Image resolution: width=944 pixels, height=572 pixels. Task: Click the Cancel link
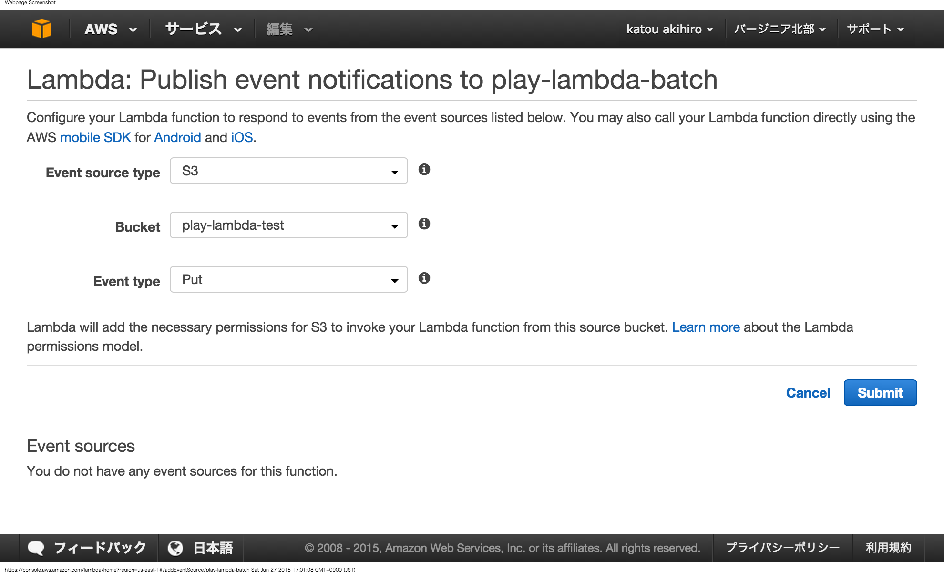pos(808,393)
